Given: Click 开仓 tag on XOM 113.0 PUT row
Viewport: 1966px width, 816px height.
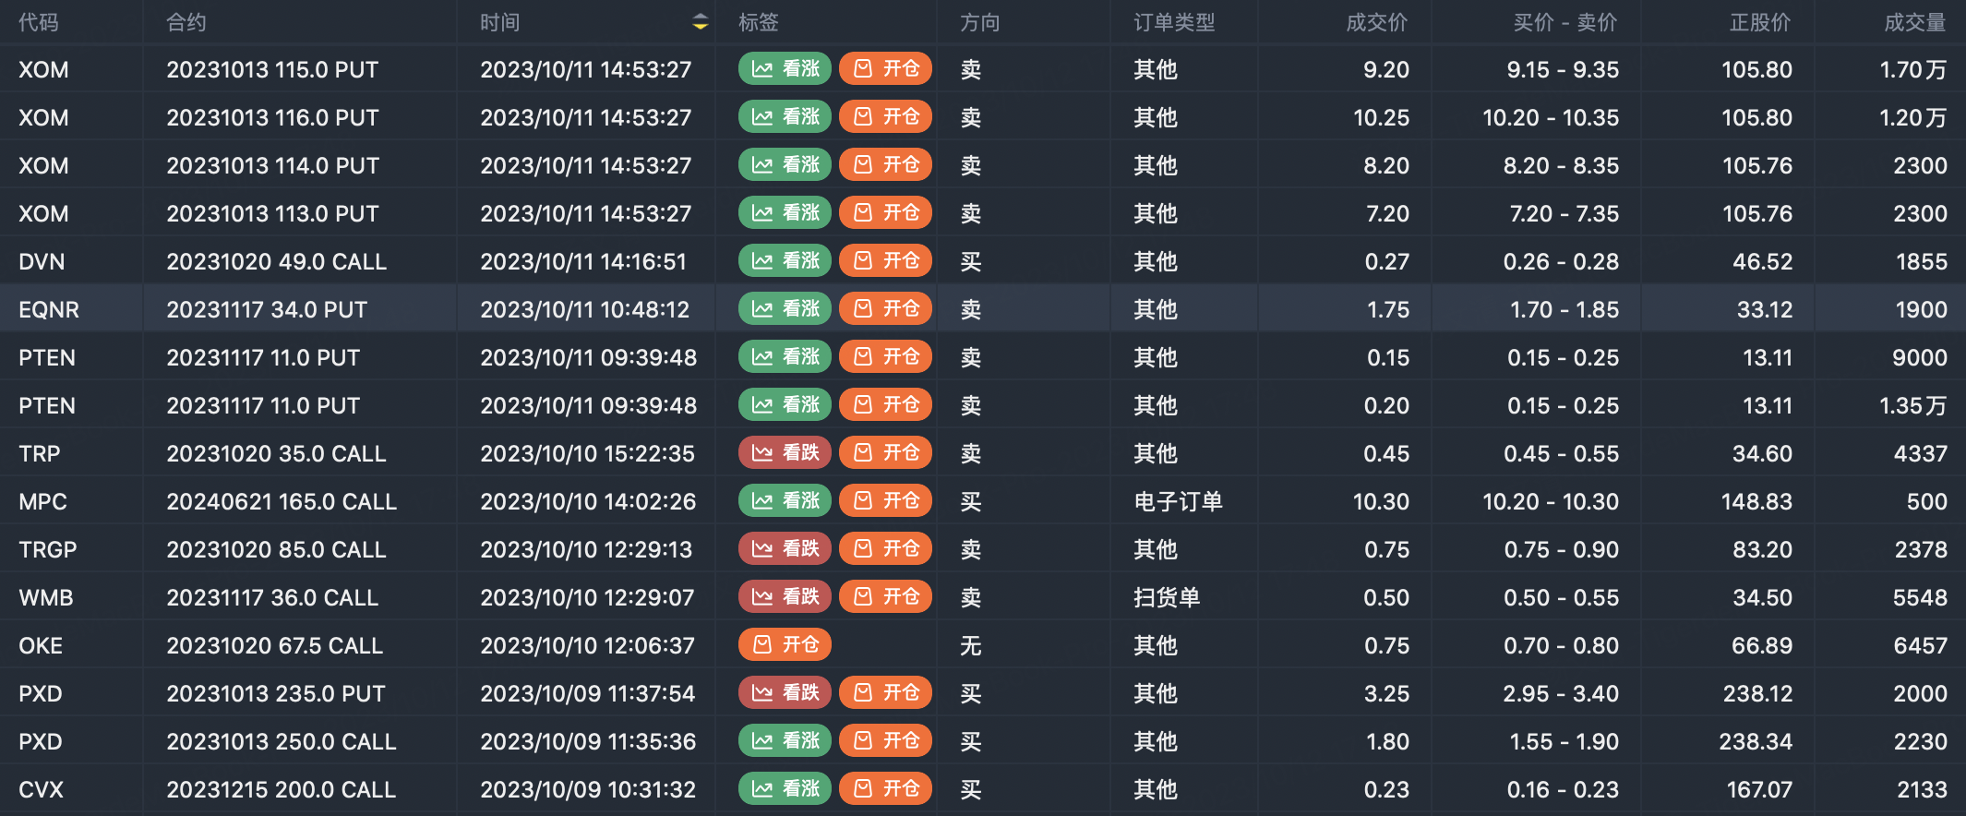Looking at the screenshot, I should [886, 212].
